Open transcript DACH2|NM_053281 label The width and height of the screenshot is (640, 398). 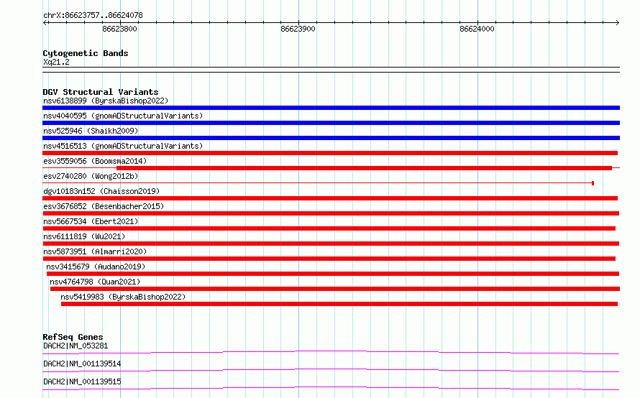point(76,346)
